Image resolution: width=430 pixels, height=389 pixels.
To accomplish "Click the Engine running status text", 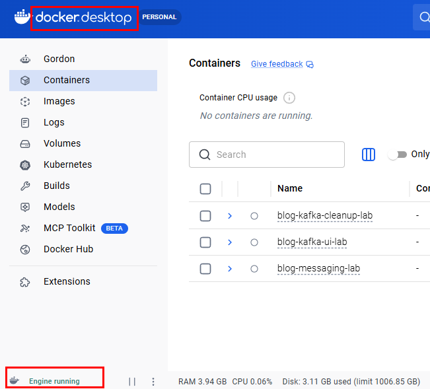I will (x=54, y=381).
